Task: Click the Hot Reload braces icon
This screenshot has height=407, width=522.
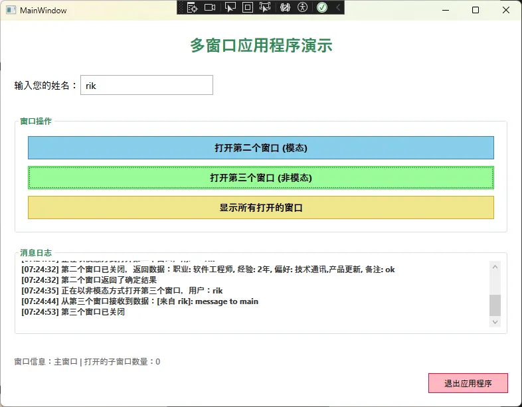Action: [285, 7]
